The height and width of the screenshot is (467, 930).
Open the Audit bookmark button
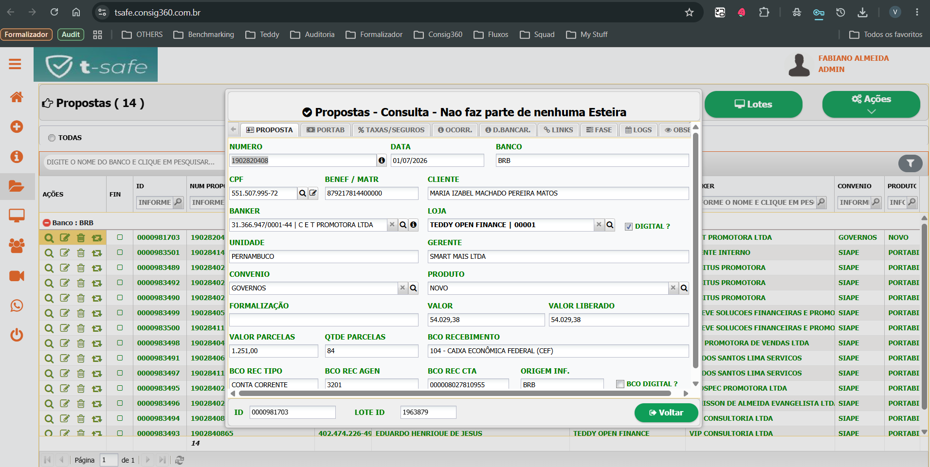[x=71, y=35]
